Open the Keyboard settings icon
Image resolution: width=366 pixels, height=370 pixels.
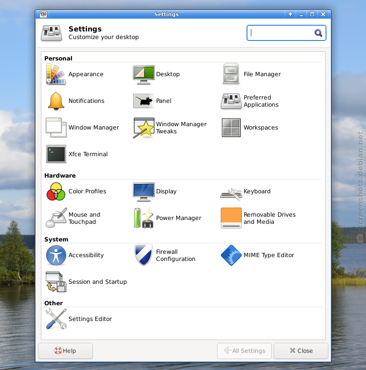coord(231,194)
